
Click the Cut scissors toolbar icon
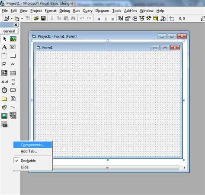point(52,18)
